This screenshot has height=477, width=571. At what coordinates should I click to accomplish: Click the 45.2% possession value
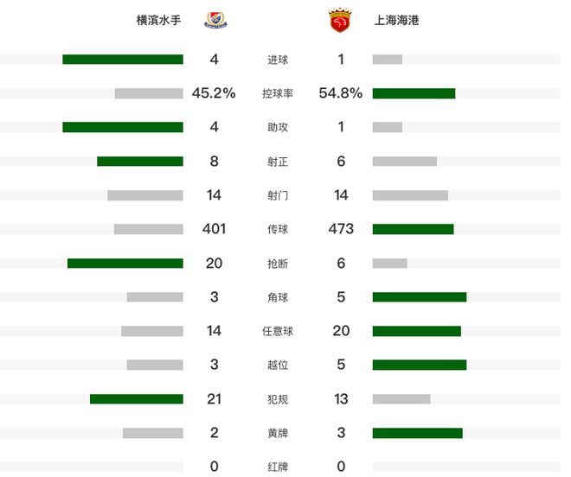tap(214, 93)
